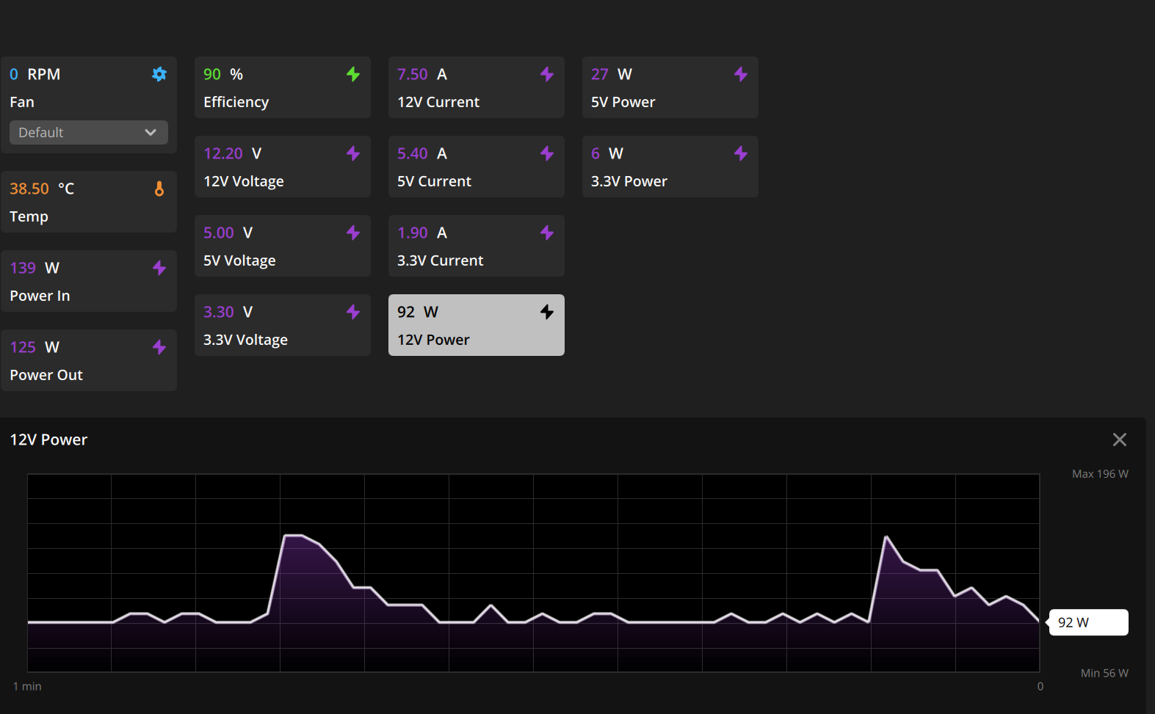Select the 12V Current label
The image size is (1155, 714).
pos(438,102)
